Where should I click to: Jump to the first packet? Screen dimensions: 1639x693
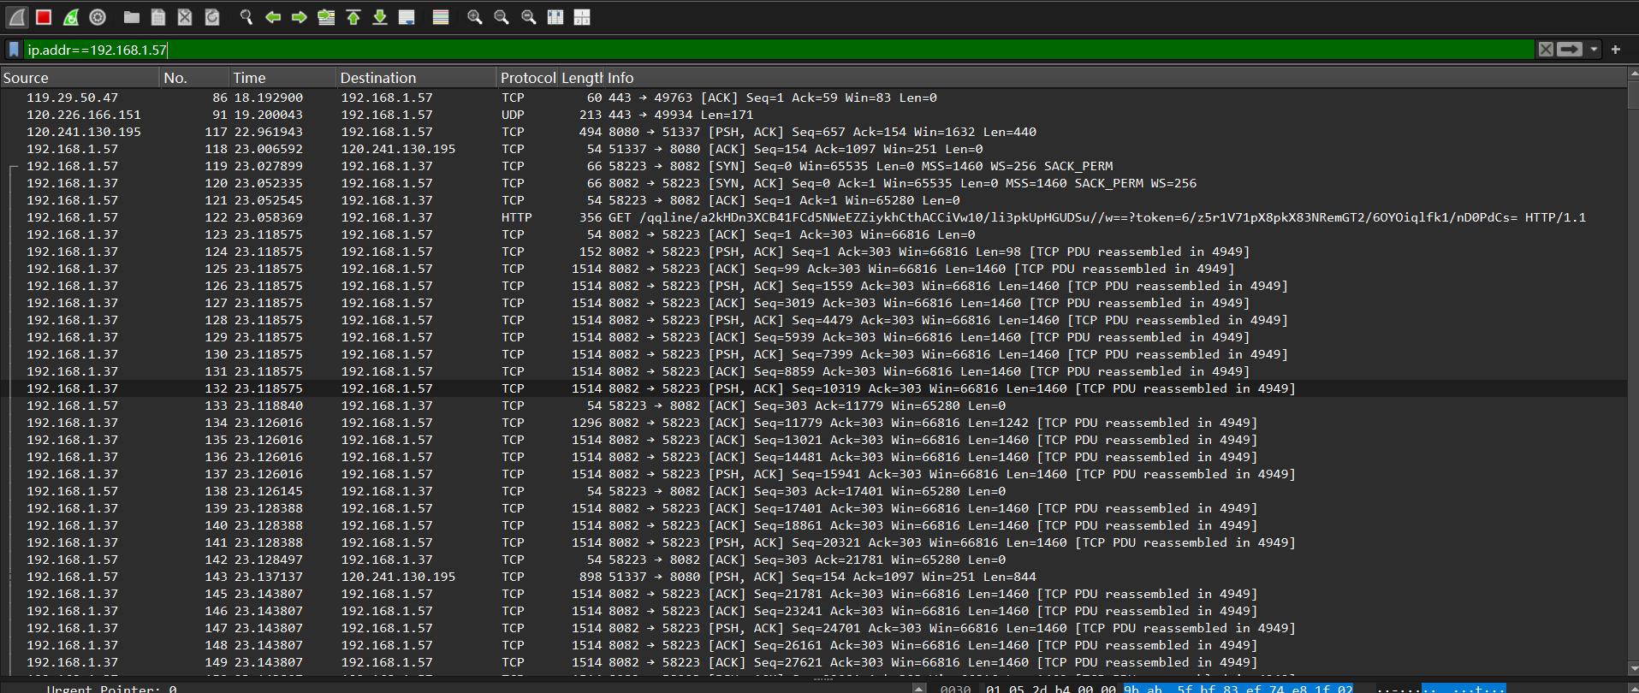(x=353, y=17)
